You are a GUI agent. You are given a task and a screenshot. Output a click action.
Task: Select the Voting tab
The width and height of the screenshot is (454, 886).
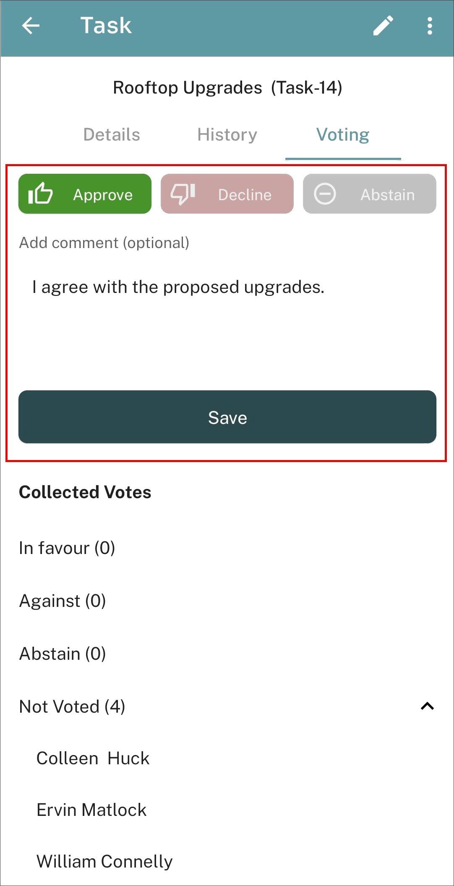point(343,135)
